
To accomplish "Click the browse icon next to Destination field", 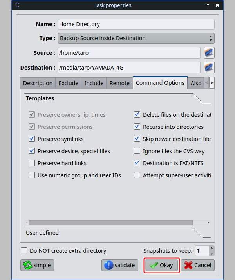I will pyautogui.click(x=209, y=68).
